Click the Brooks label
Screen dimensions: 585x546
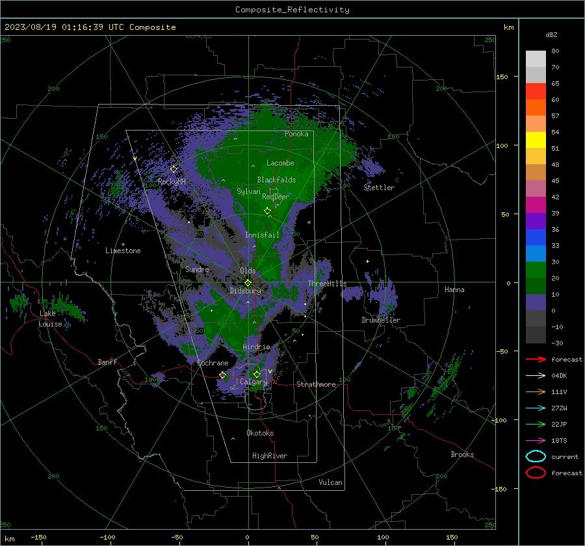point(462,454)
